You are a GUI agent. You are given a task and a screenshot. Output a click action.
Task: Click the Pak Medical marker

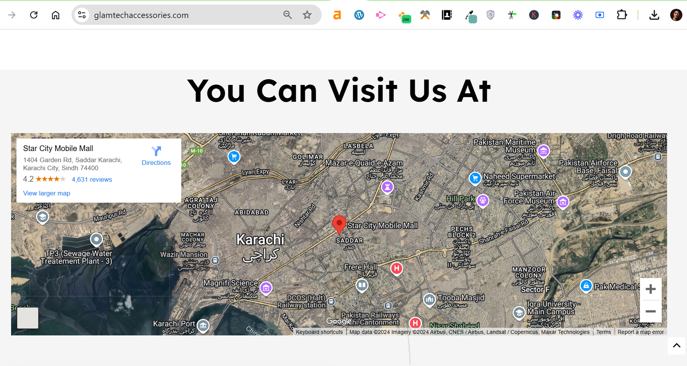[x=586, y=286]
